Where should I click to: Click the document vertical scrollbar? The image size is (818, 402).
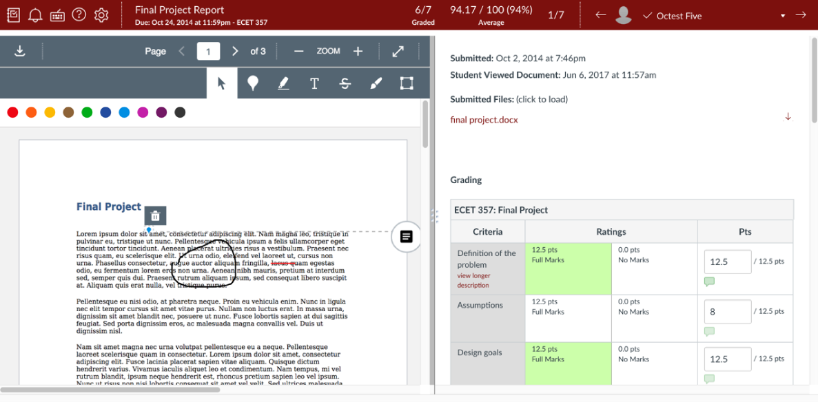click(425, 124)
